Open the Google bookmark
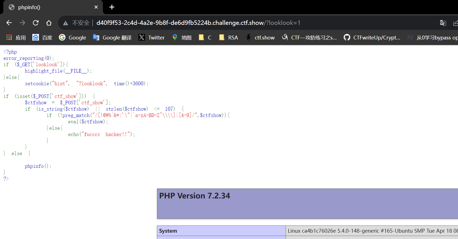The height and width of the screenshot is (239, 458). pos(72,38)
